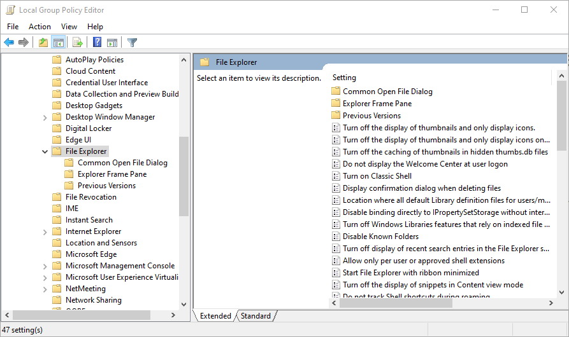Screen dimensions: 569x337
Task: Select IME in the tree
Action: [x=72, y=209]
